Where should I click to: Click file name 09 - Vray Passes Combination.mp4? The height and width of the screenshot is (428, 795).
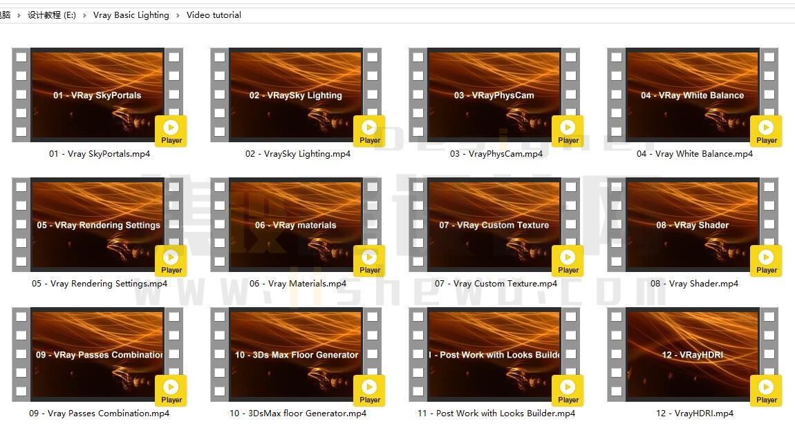pos(100,413)
